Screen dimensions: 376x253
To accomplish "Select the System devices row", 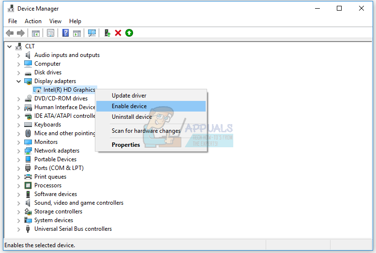I will point(54,220).
